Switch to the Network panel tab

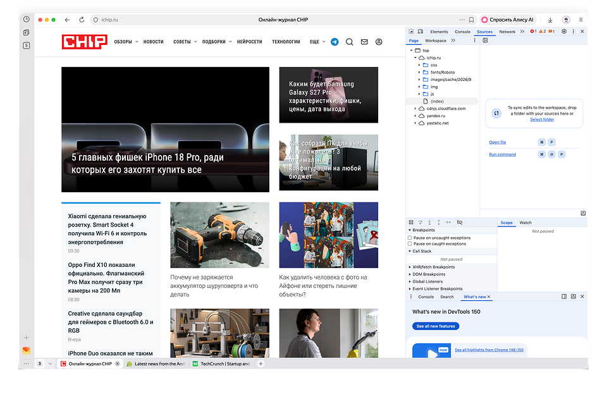pyautogui.click(x=507, y=32)
